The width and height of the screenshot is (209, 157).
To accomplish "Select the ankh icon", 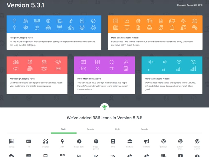I will pos(62,141).
